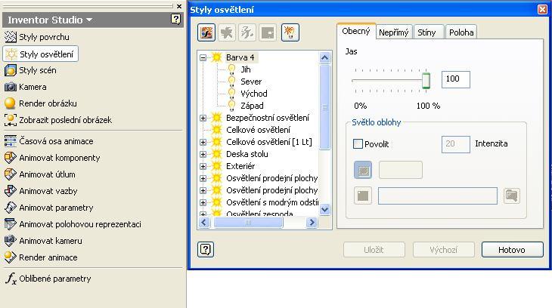This screenshot has width=552, height=308.
Task: Start Render obrázku image render
Action: click(x=40, y=103)
